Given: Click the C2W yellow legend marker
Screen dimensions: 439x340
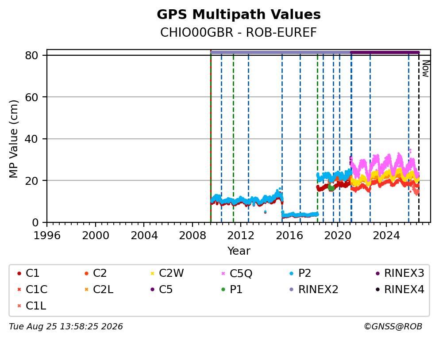Looking at the screenshot, I should point(152,273).
